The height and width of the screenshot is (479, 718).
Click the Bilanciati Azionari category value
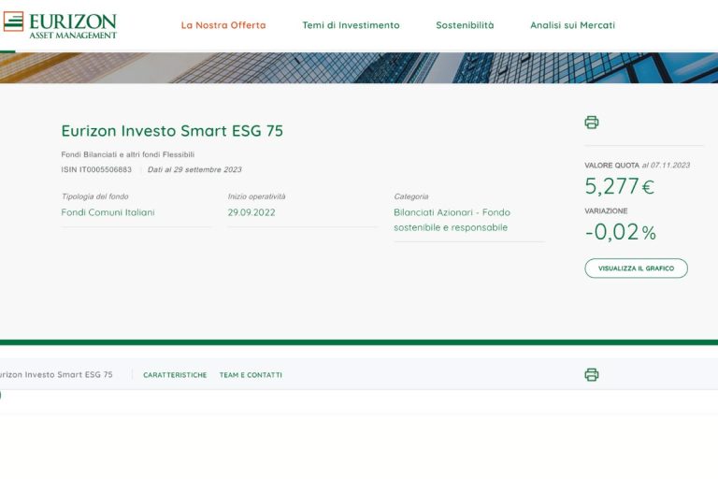[x=452, y=220]
